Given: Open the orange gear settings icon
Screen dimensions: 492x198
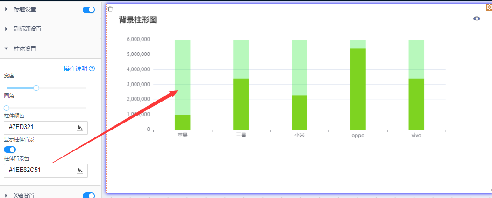Looking at the screenshot, I should click(x=489, y=7).
